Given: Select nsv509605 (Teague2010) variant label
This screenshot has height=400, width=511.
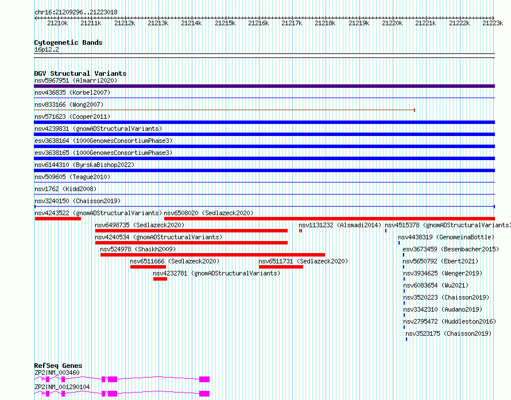Looking at the screenshot, I should 72,177.
